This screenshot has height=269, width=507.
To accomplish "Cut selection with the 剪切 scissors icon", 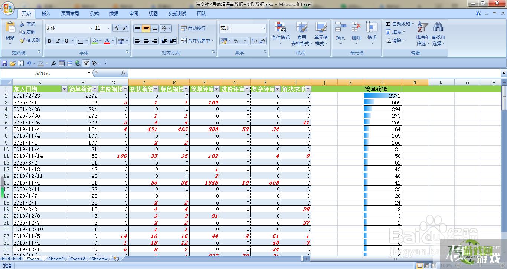I will (x=28, y=24).
